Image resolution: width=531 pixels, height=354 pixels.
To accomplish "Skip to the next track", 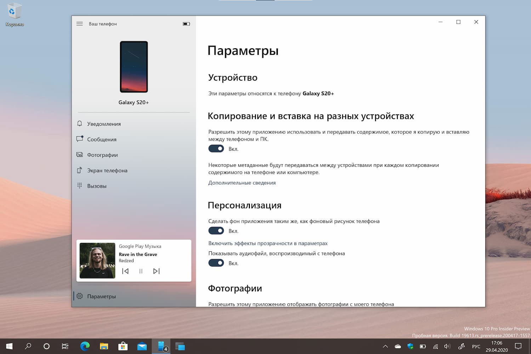I will coord(156,271).
